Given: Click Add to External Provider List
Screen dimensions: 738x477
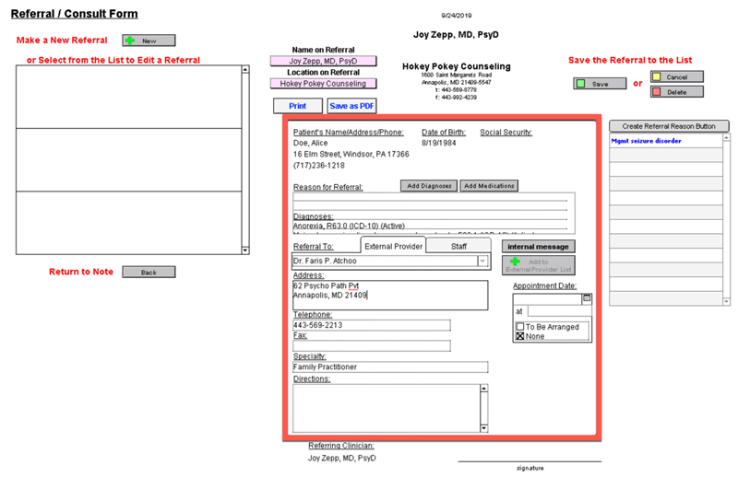Looking at the screenshot, I should (x=538, y=264).
